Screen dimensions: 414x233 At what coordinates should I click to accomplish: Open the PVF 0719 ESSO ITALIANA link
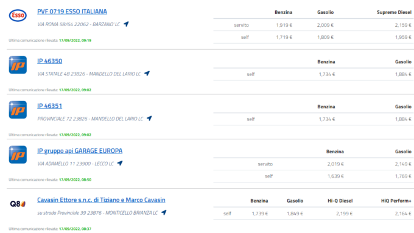pyautogui.click(x=72, y=12)
